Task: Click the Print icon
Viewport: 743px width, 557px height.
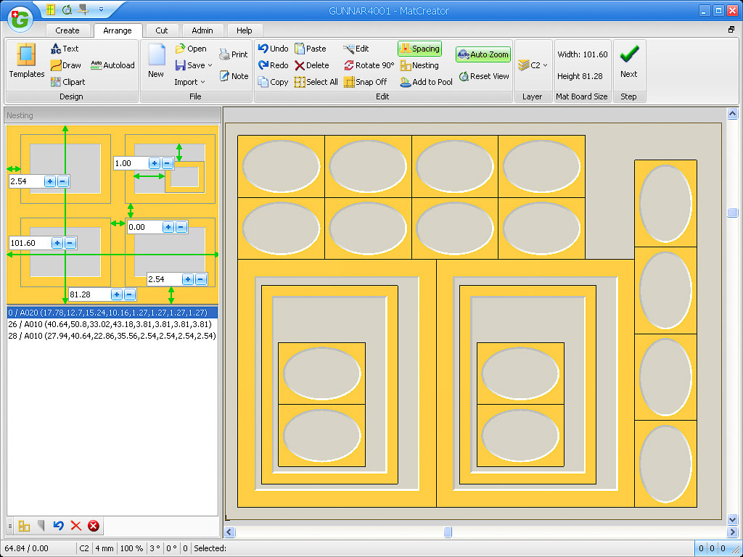Action: (224, 54)
